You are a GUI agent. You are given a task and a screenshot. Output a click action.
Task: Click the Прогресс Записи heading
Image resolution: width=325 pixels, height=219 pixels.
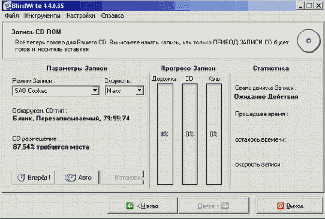point(188,68)
